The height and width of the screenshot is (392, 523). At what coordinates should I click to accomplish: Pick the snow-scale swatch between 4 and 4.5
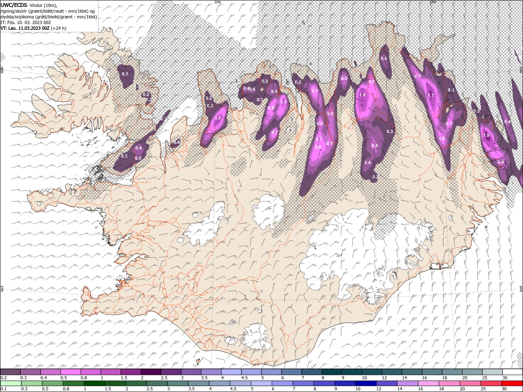(232, 372)
